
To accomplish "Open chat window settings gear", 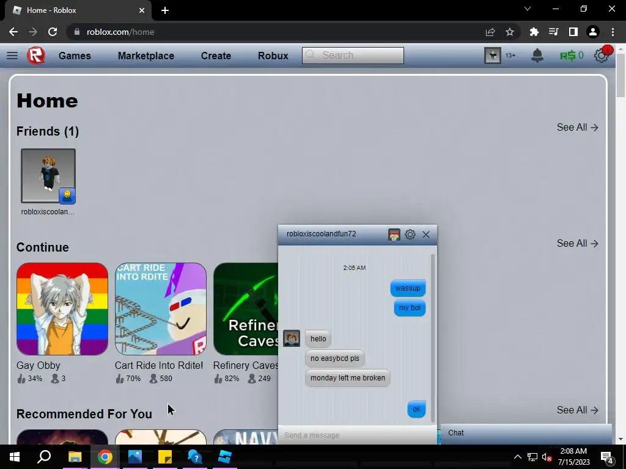I will pos(410,234).
